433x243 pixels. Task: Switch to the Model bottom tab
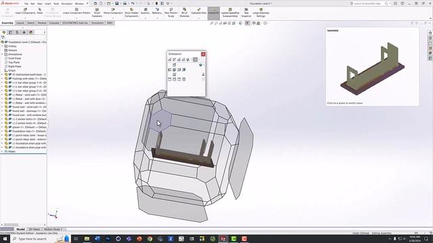(21, 230)
